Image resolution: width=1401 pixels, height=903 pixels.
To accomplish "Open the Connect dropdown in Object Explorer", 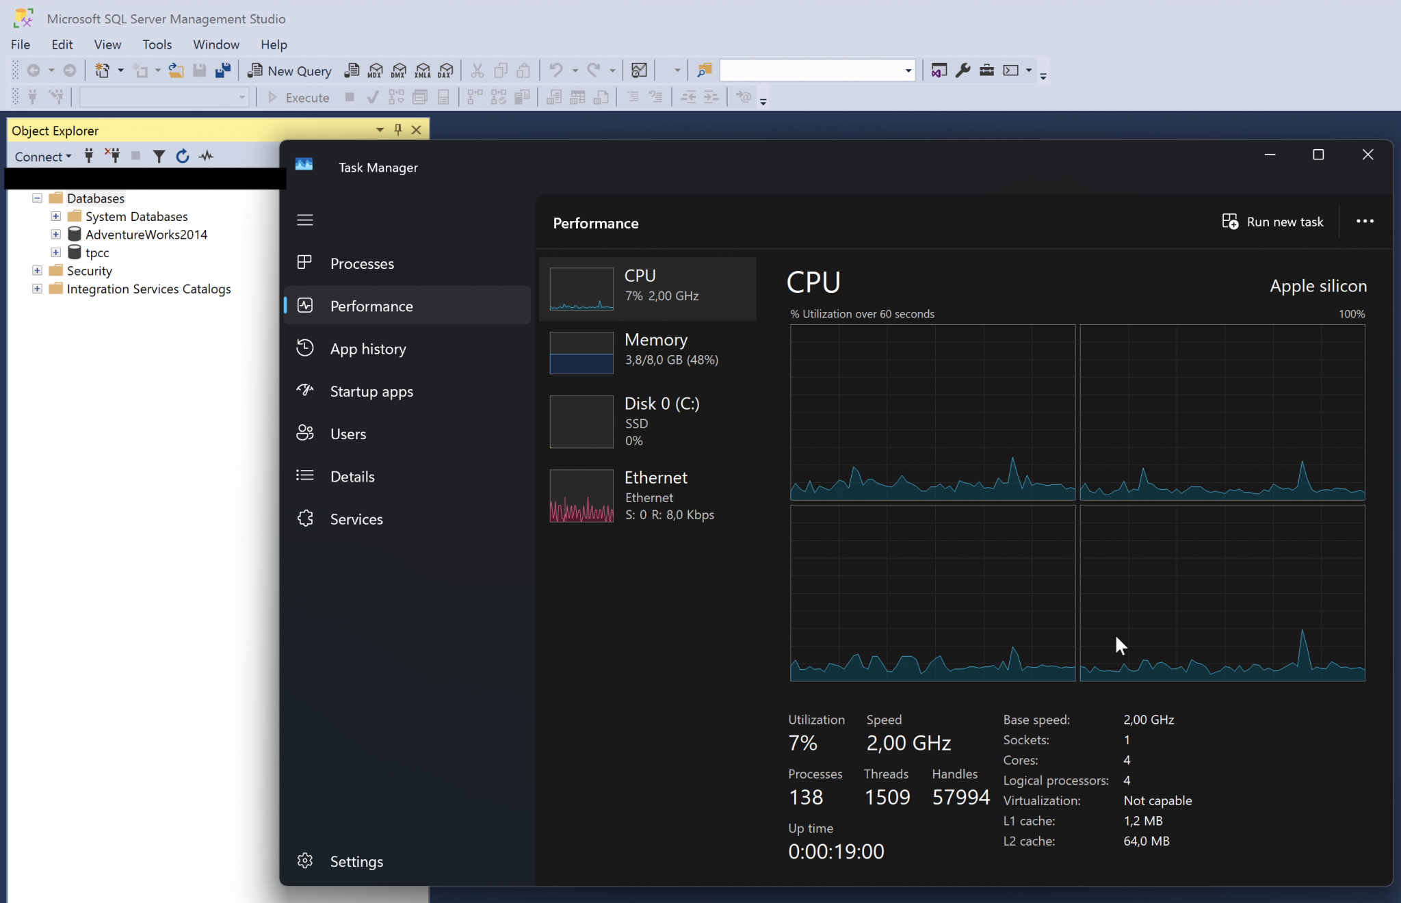I will click(x=43, y=157).
